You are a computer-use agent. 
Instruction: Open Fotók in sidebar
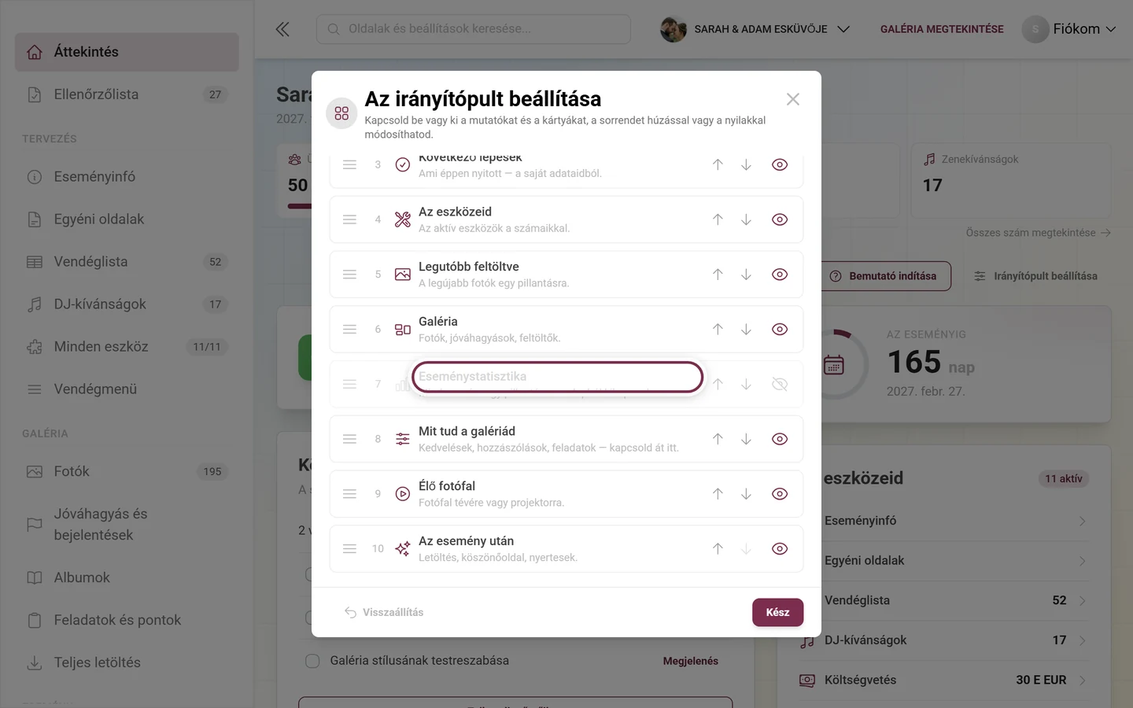click(x=127, y=471)
